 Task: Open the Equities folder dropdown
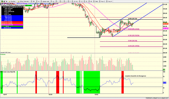(12, 1)
